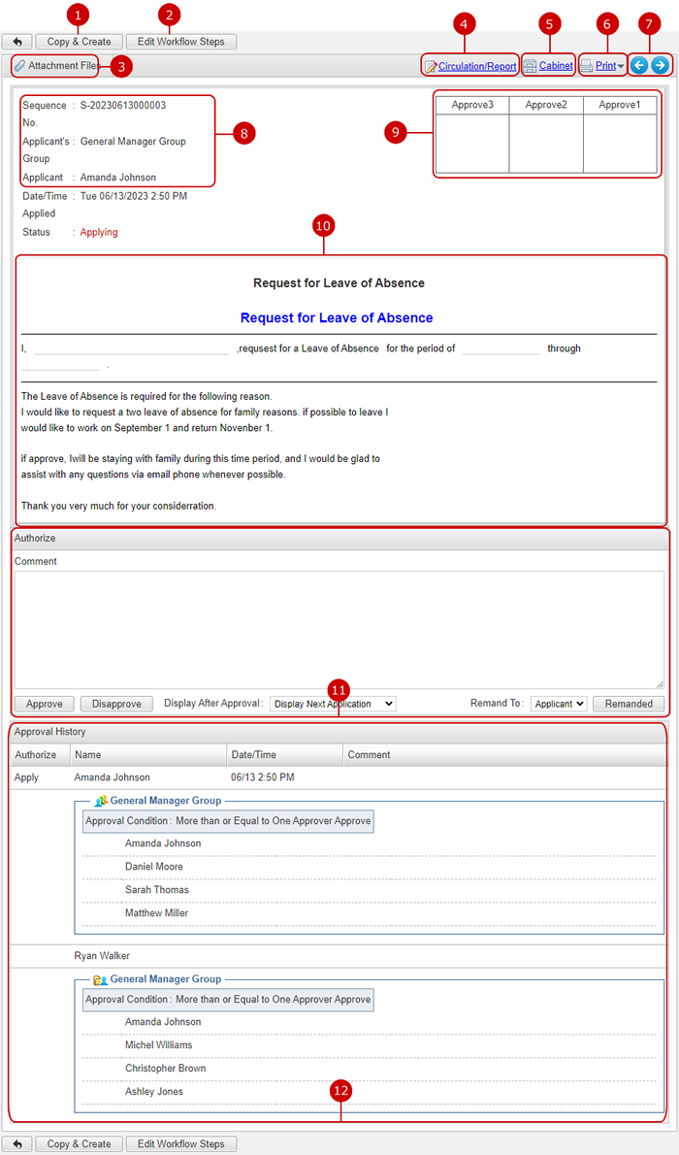Open the Display After Approval dropdown

coord(333,704)
